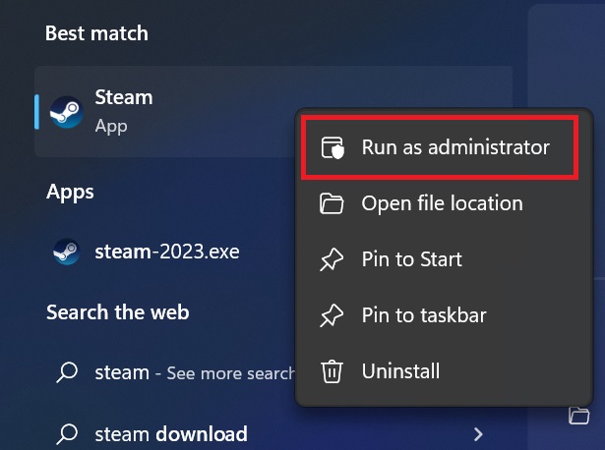
Task: Click the Steam app logo in Best match
Action: pos(66,112)
